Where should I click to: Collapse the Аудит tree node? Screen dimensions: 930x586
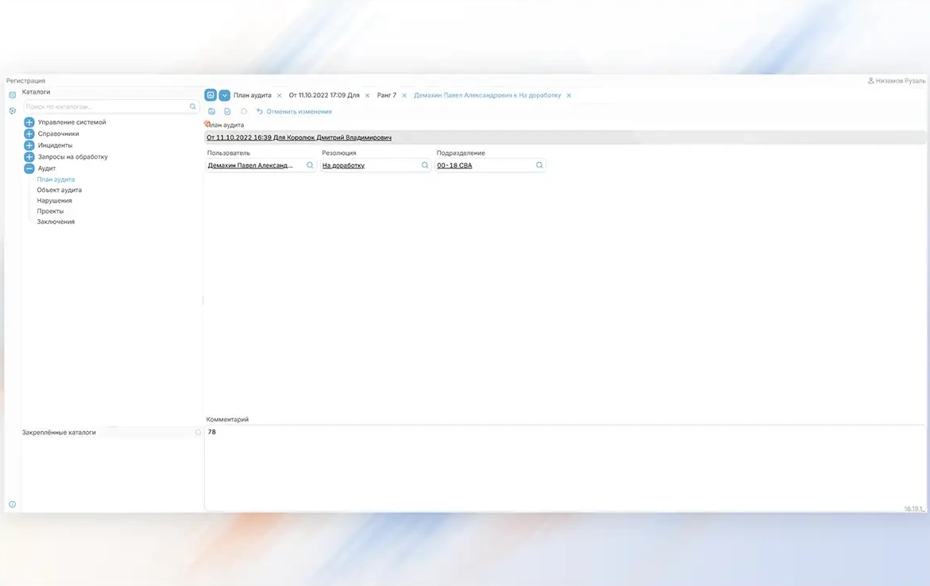(x=29, y=168)
